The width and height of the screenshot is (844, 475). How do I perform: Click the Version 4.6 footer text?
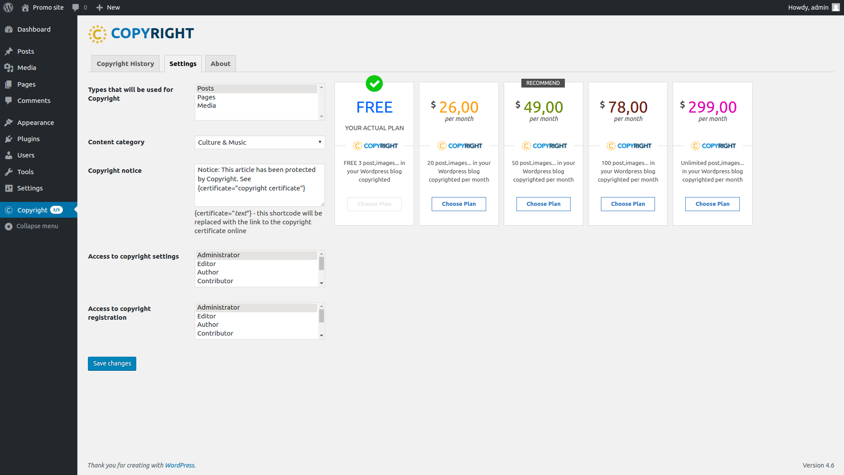[818, 465]
